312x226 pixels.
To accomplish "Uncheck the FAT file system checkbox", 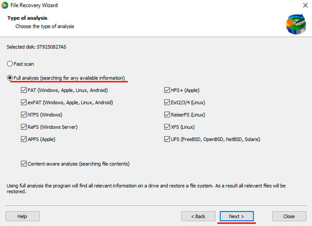I will click(24, 90).
